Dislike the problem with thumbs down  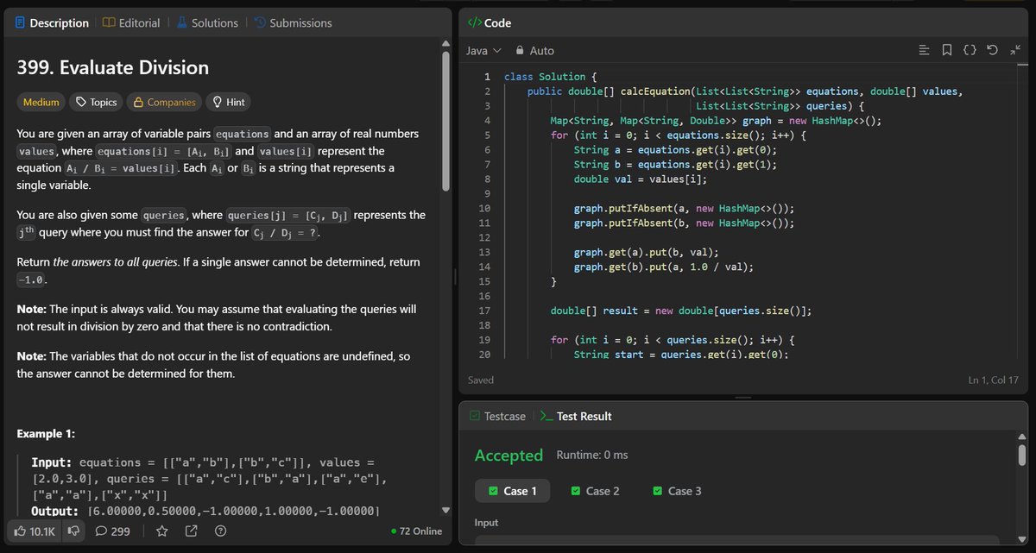point(73,531)
